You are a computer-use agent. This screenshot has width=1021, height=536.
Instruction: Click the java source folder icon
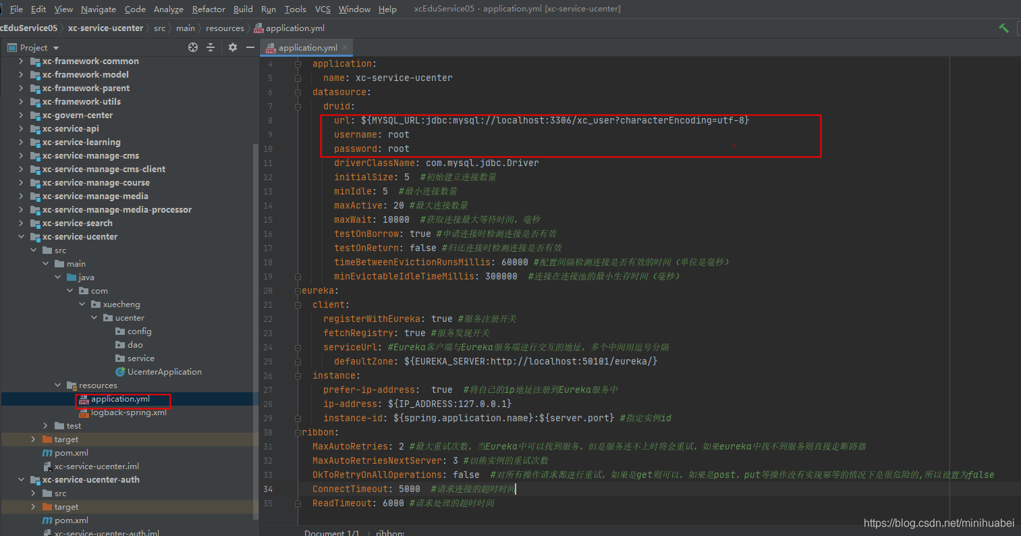[x=72, y=277]
